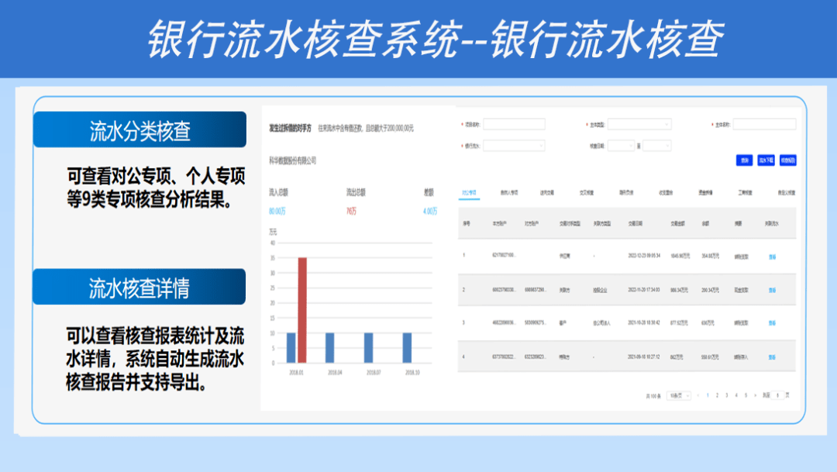Image resolution: width=837 pixels, height=472 pixels.
Task: Click account 62179027100... in row 1
Action: pos(504,255)
